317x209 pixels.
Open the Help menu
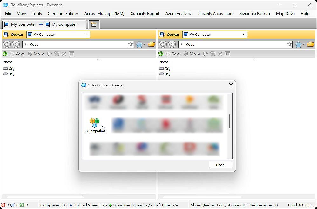[305, 14]
